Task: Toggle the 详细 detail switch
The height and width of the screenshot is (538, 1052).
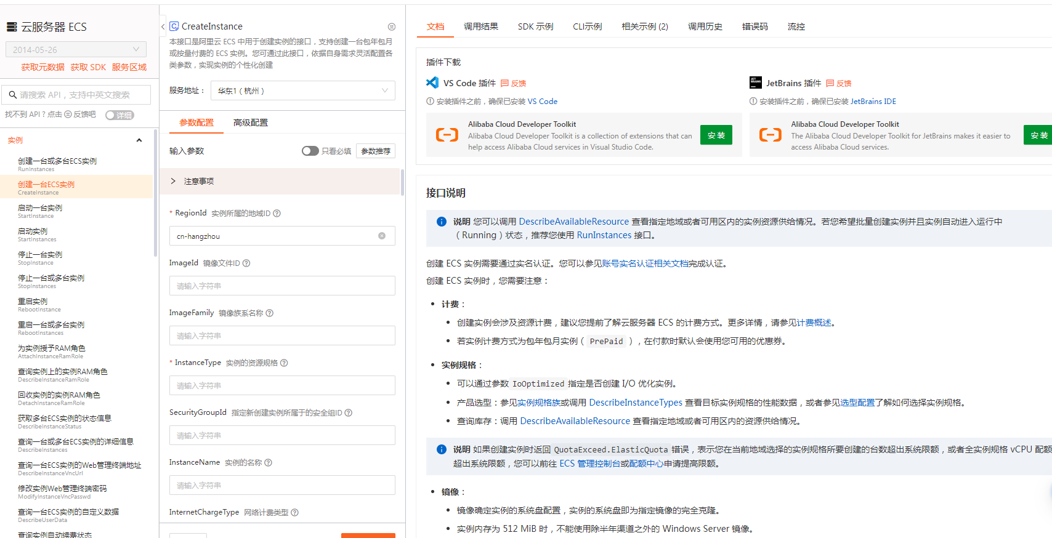Action: (x=119, y=115)
